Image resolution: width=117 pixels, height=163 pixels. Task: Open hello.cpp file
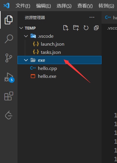point(47,68)
